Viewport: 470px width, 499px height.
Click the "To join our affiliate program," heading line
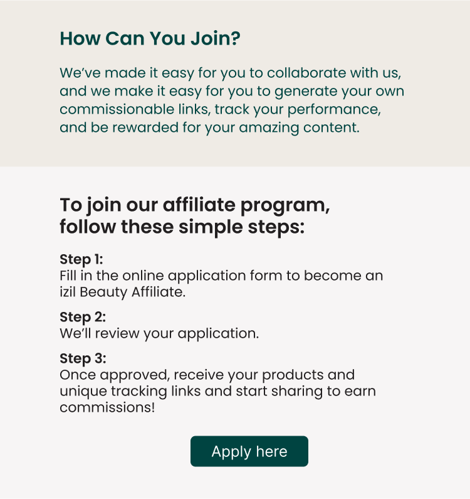tap(195, 205)
